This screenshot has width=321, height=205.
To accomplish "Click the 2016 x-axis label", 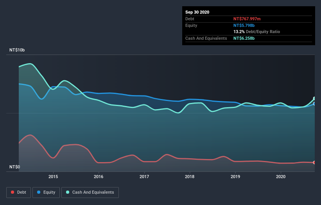I will (x=99, y=177).
